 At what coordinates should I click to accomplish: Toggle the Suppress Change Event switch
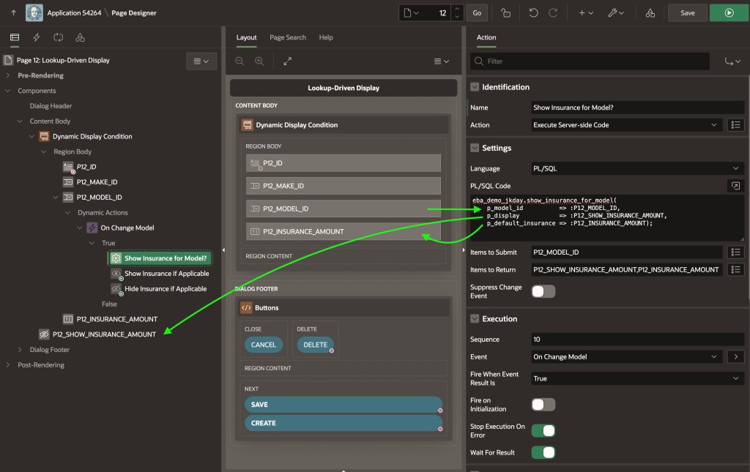543,291
